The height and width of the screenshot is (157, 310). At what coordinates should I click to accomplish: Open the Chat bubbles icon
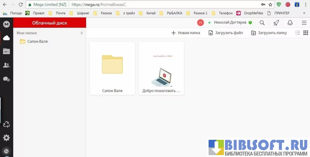click(x=6, y=79)
